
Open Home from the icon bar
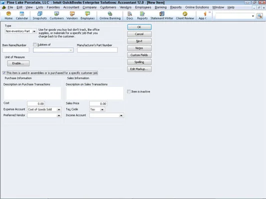[8, 15]
